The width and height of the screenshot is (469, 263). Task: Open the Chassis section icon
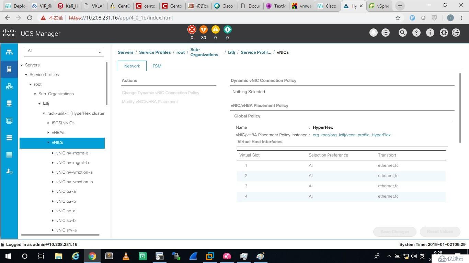[x=9, y=155]
